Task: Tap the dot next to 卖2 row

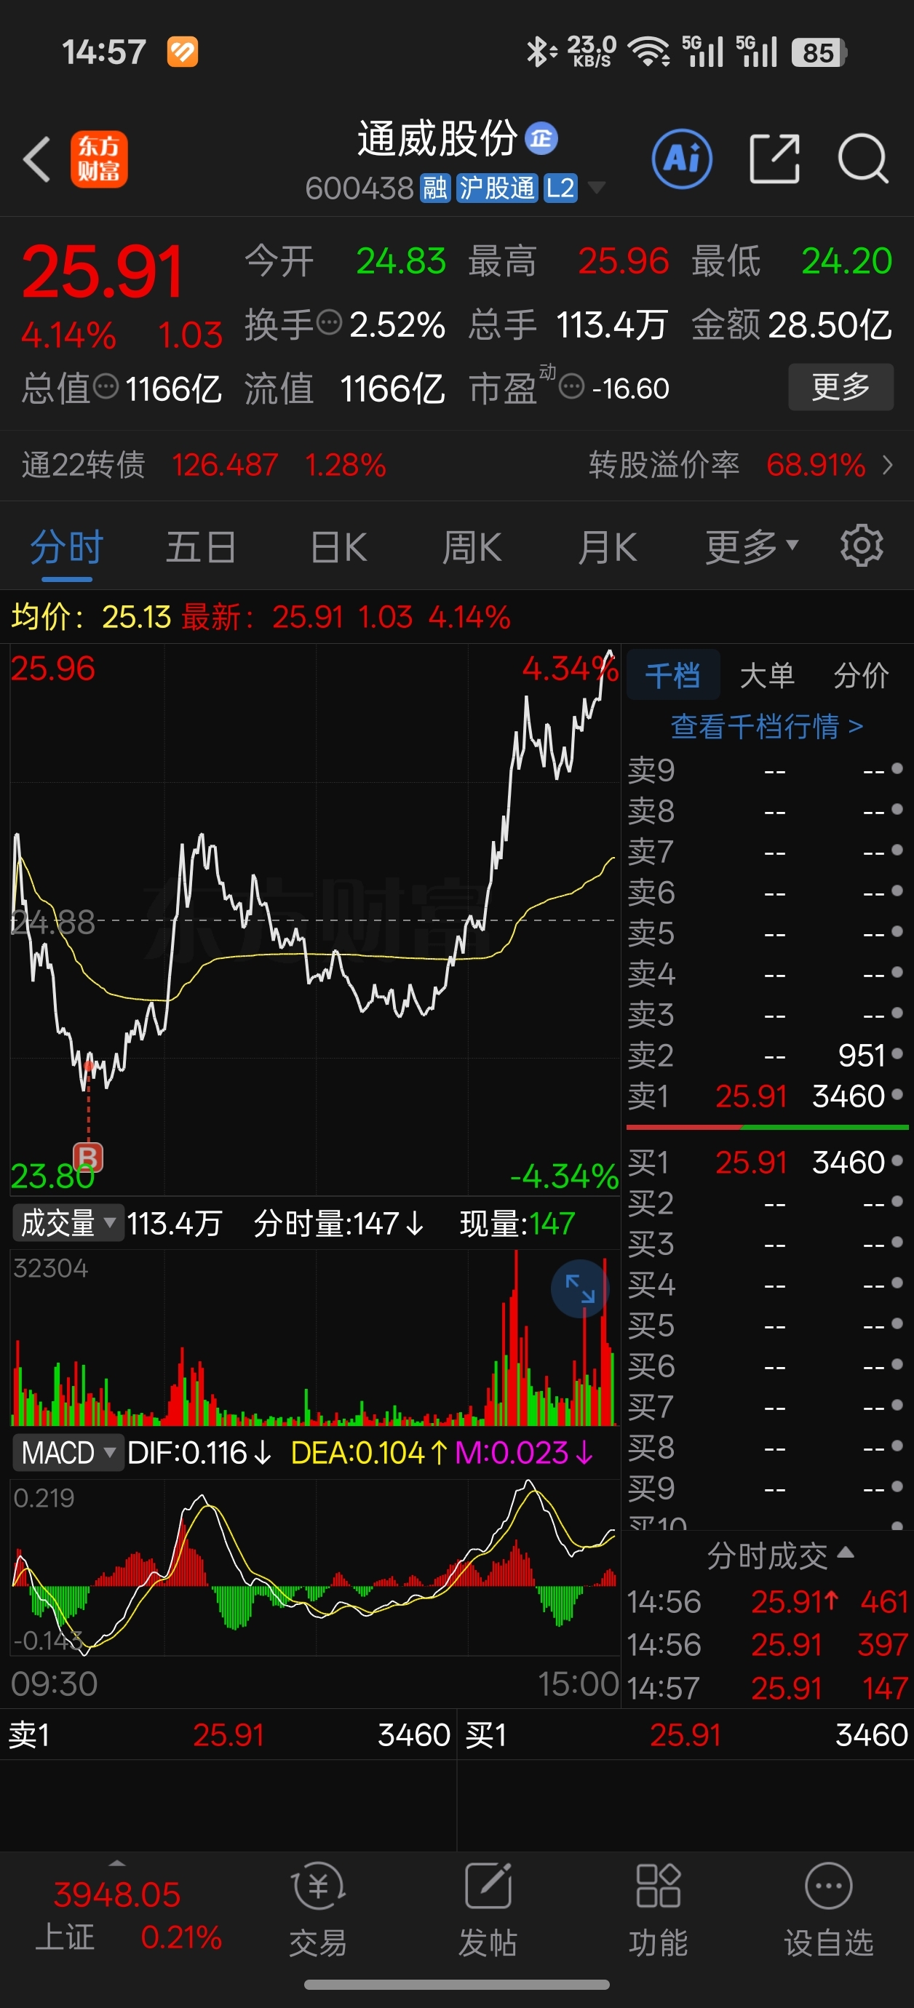Action: [x=897, y=1054]
